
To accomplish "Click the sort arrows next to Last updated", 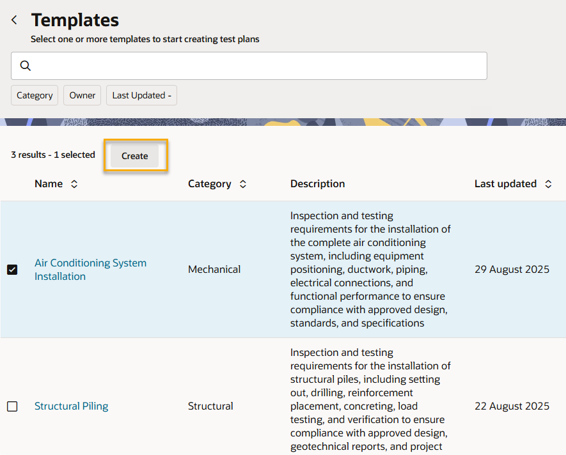I will (548, 184).
